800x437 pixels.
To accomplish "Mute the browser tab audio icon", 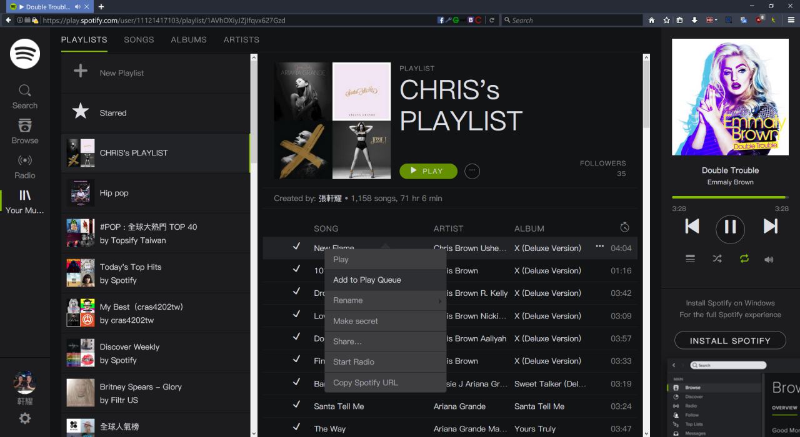I will tap(77, 6).
